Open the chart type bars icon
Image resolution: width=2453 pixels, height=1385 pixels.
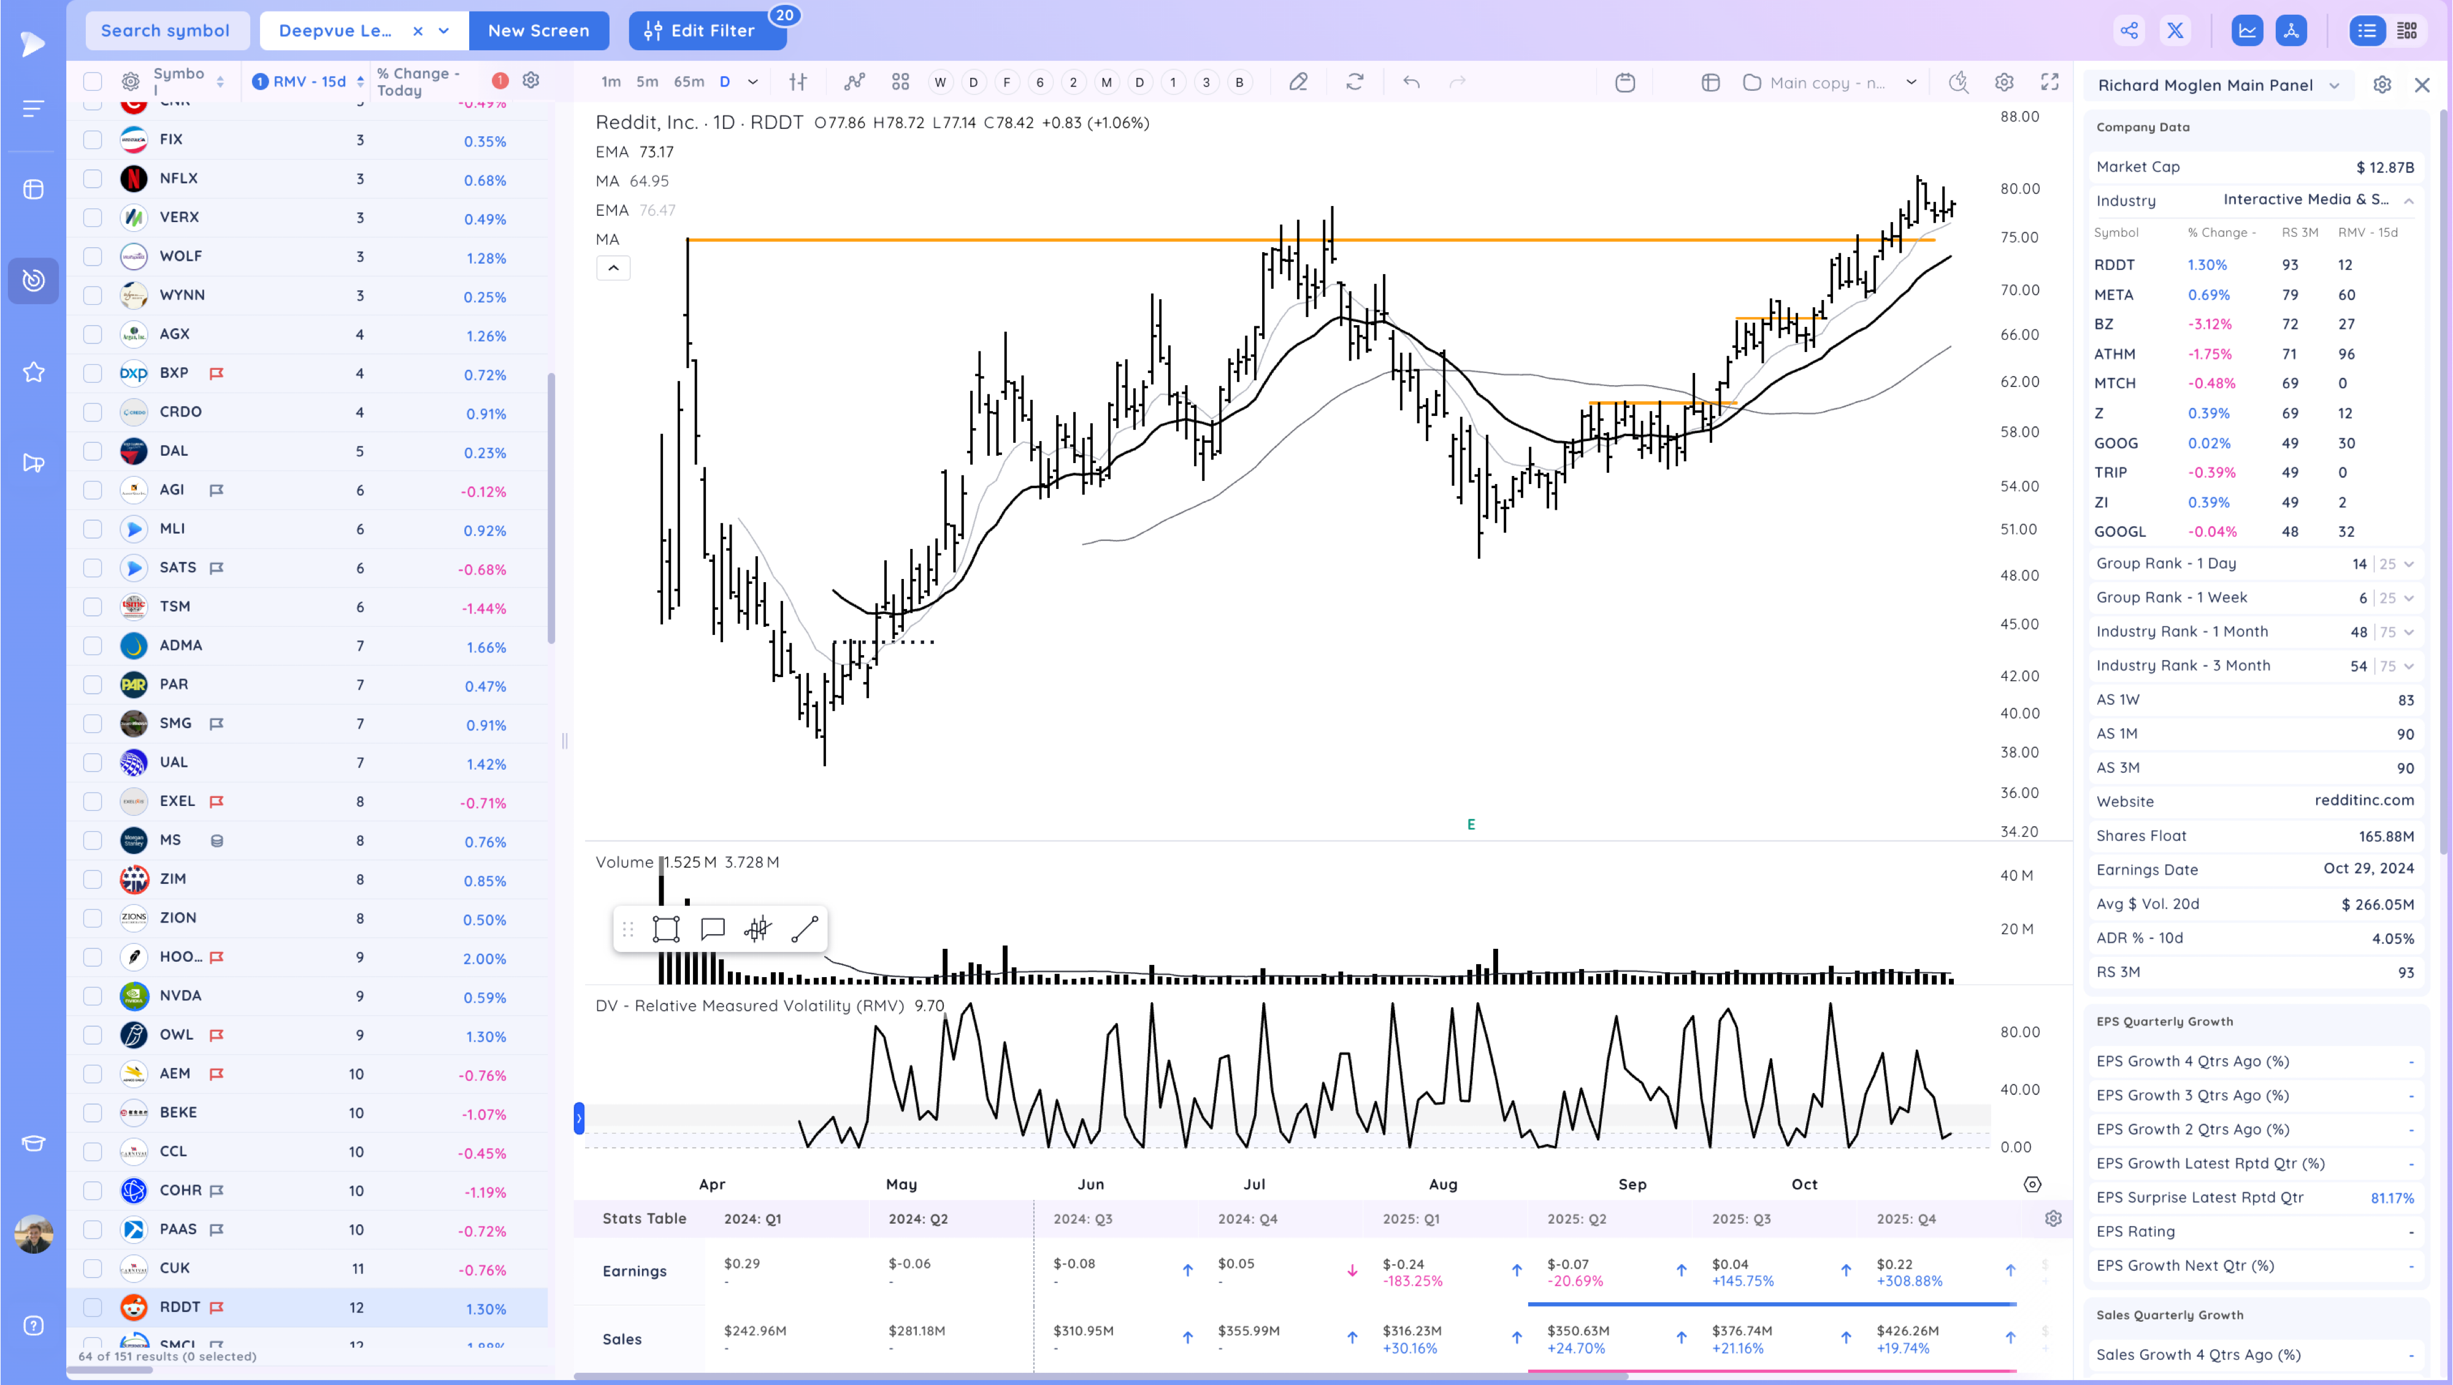click(x=798, y=82)
